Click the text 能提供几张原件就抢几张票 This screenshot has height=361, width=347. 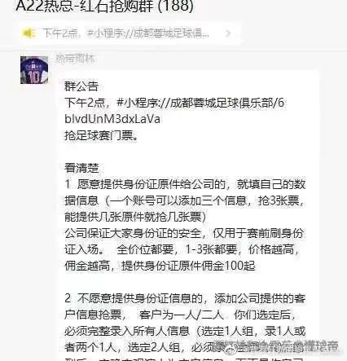click(133, 217)
